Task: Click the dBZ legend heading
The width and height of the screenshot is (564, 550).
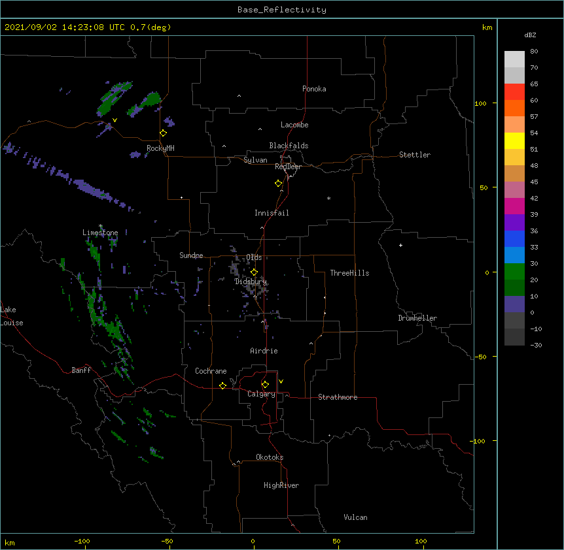Action: (530, 35)
